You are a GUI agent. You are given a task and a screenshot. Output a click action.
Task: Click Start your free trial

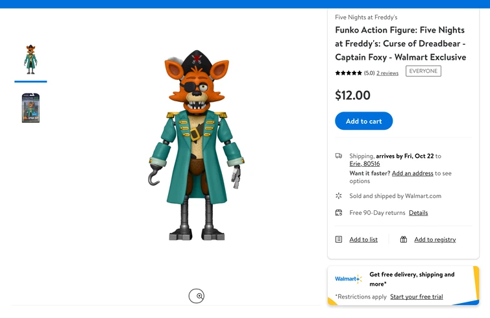point(417,297)
